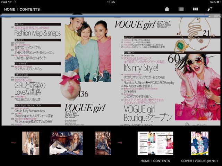
Task: Click the page progress slider bar
Action: 105,16
